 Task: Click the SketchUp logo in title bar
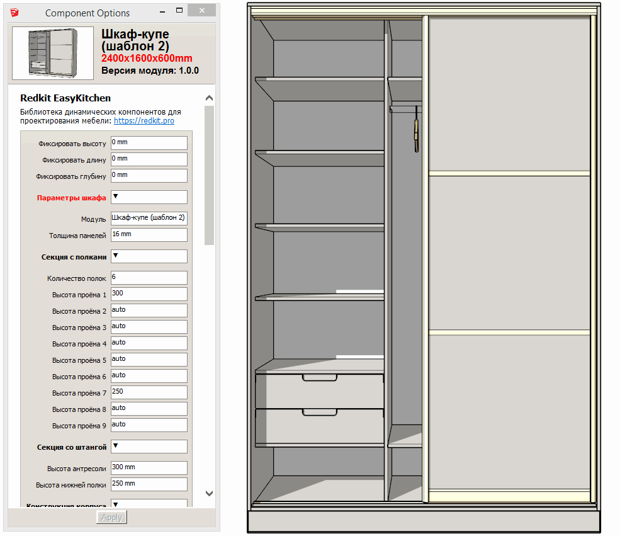(15, 13)
